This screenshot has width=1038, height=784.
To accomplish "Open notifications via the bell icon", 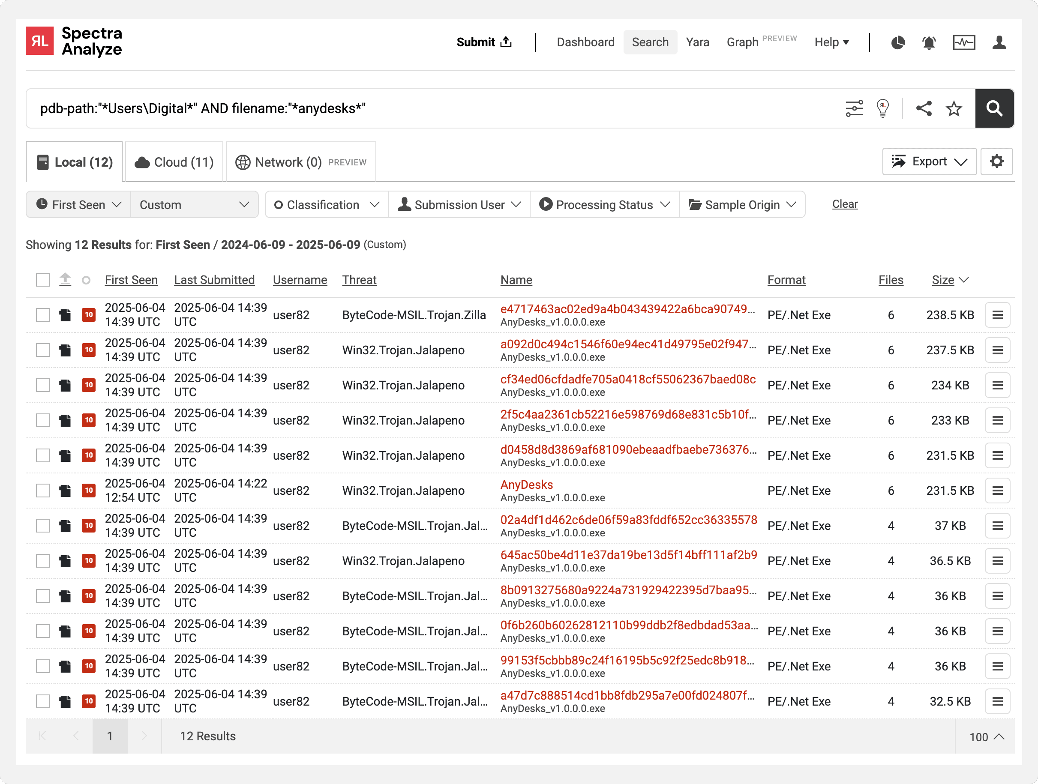I will click(x=929, y=42).
